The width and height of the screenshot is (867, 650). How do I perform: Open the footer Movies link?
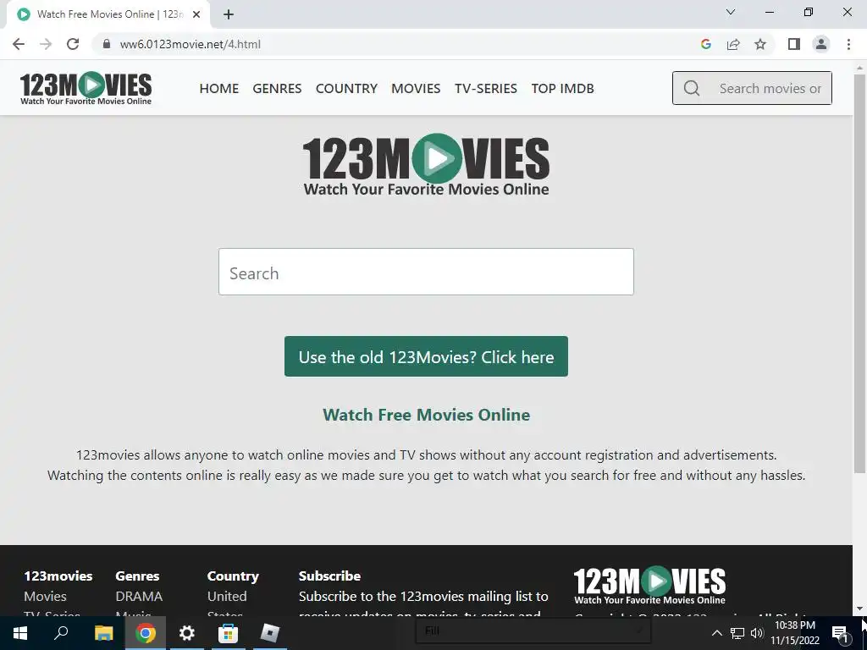(x=45, y=597)
